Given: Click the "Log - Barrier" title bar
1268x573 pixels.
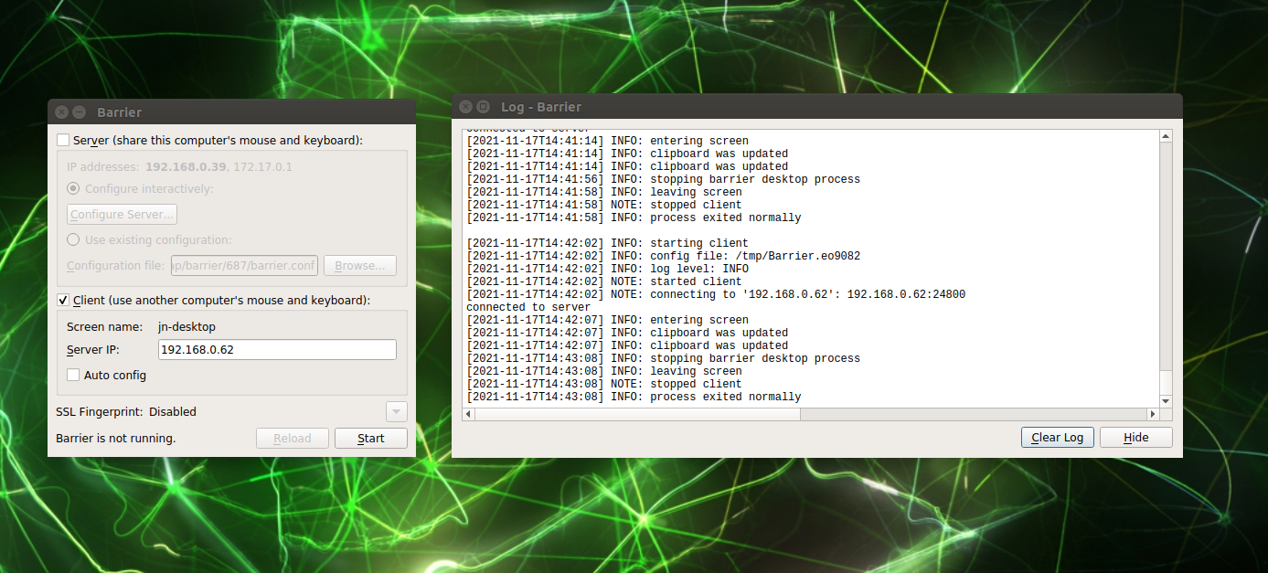Looking at the screenshot, I should 817,107.
